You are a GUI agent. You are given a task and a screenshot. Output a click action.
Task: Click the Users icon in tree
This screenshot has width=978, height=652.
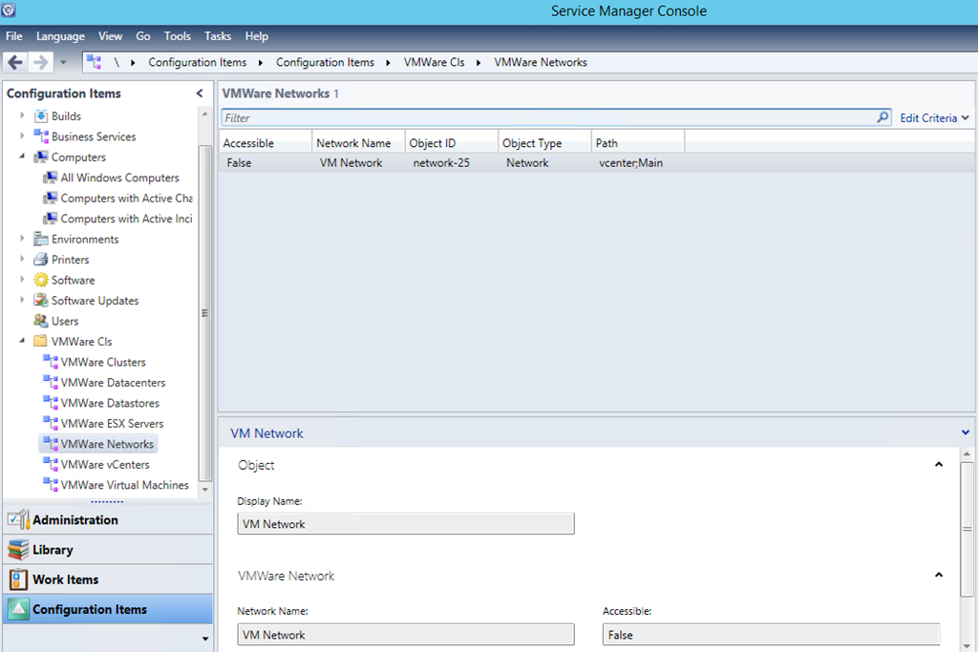tap(41, 322)
